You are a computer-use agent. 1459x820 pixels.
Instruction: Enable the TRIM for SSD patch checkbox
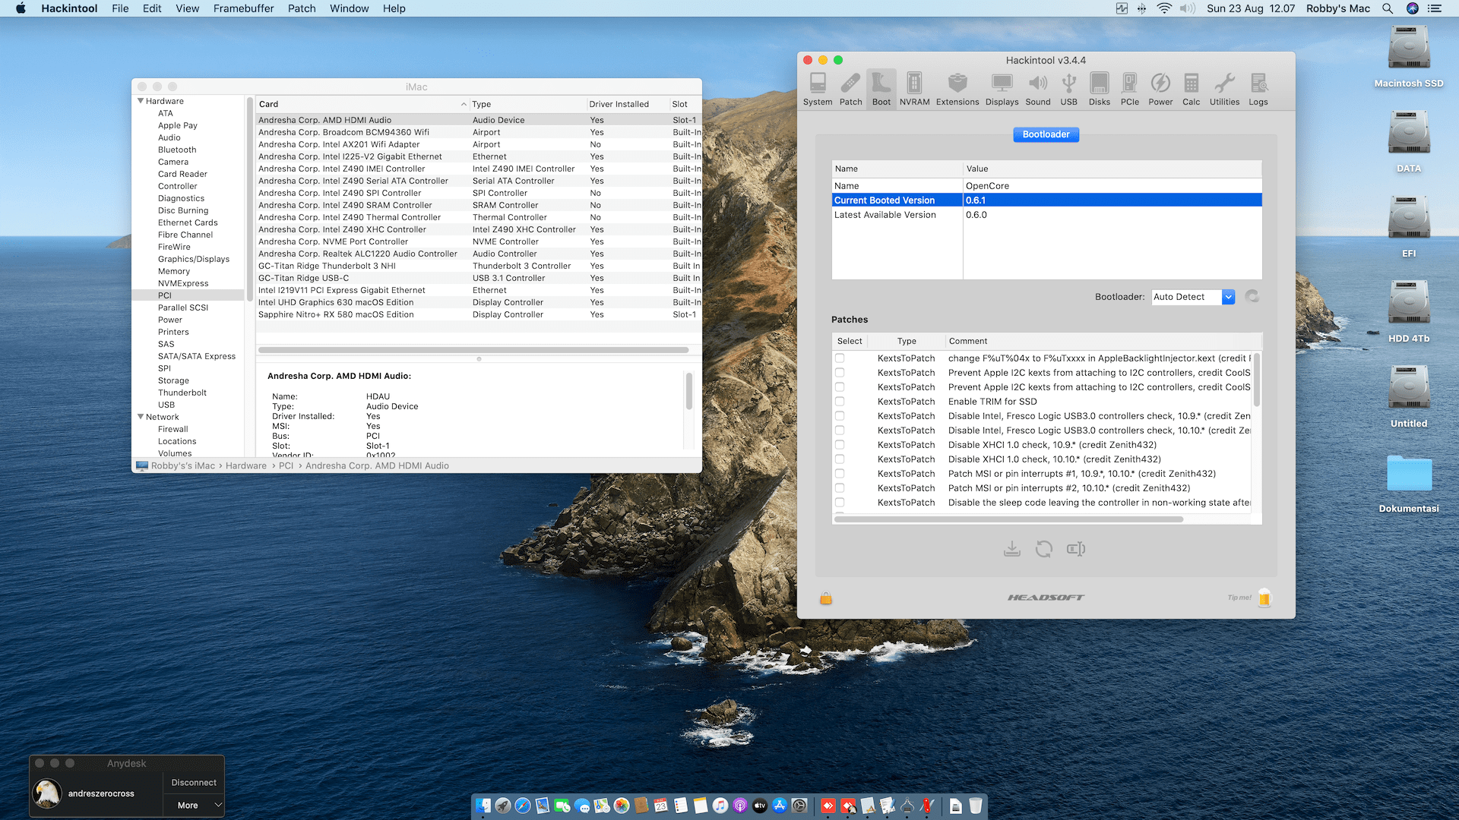840,402
